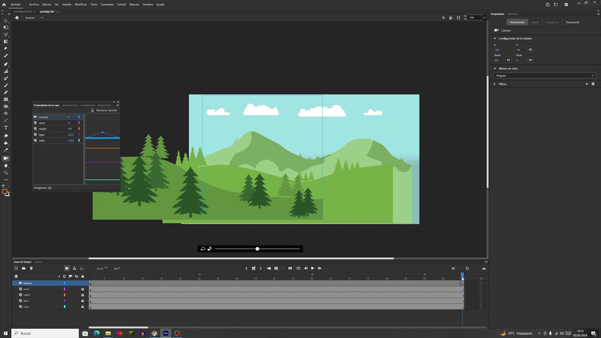The width and height of the screenshot is (601, 338).
Task: Open the Ventana menu
Action: (x=147, y=4)
